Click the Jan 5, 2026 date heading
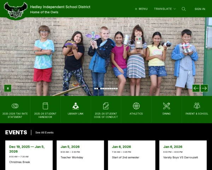 (x=70, y=147)
